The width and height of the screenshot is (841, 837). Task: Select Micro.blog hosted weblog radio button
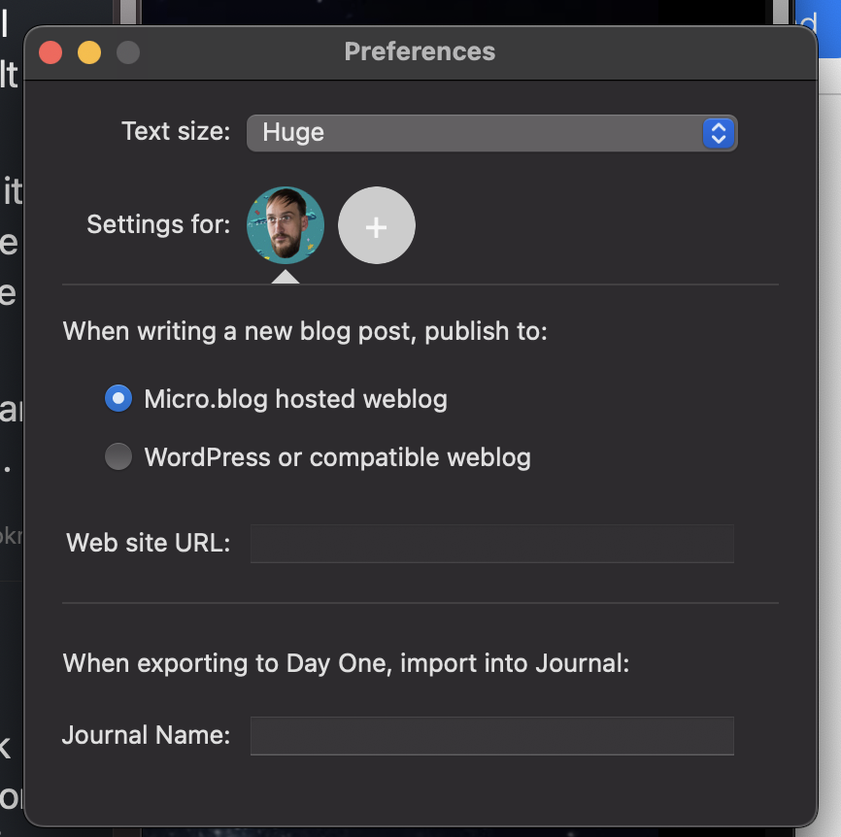118,398
